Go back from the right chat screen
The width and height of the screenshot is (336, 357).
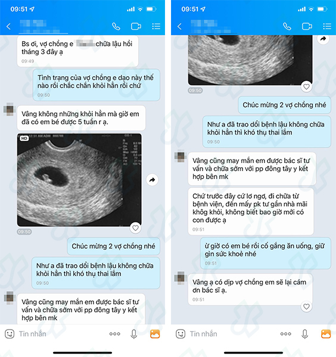(180, 27)
